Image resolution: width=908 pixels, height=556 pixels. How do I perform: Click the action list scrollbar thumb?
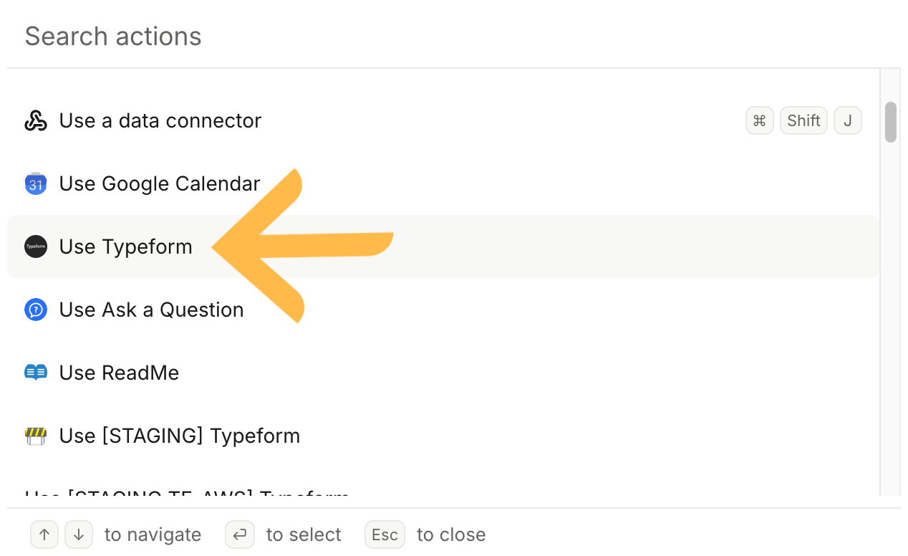point(891,123)
